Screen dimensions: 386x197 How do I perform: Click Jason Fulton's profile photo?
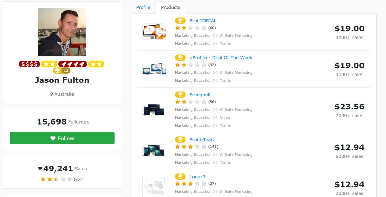click(x=62, y=32)
